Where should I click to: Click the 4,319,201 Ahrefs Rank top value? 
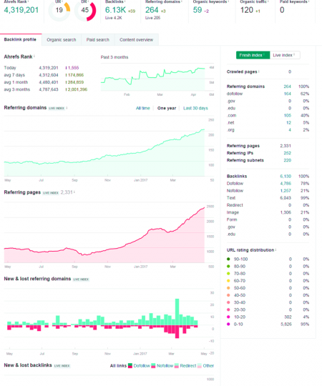click(21, 10)
